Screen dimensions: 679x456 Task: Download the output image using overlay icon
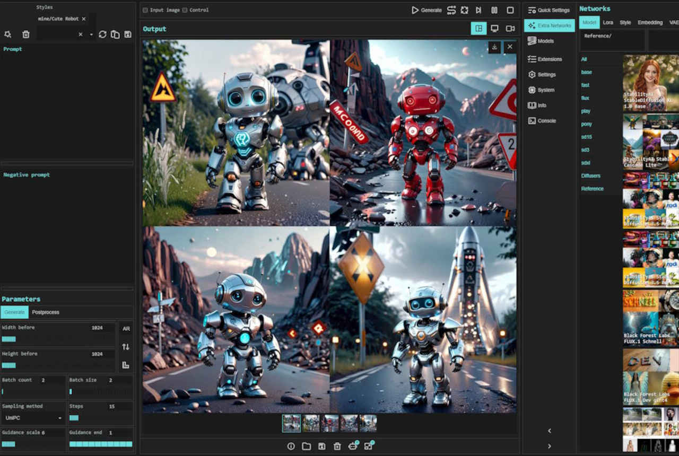tap(494, 47)
